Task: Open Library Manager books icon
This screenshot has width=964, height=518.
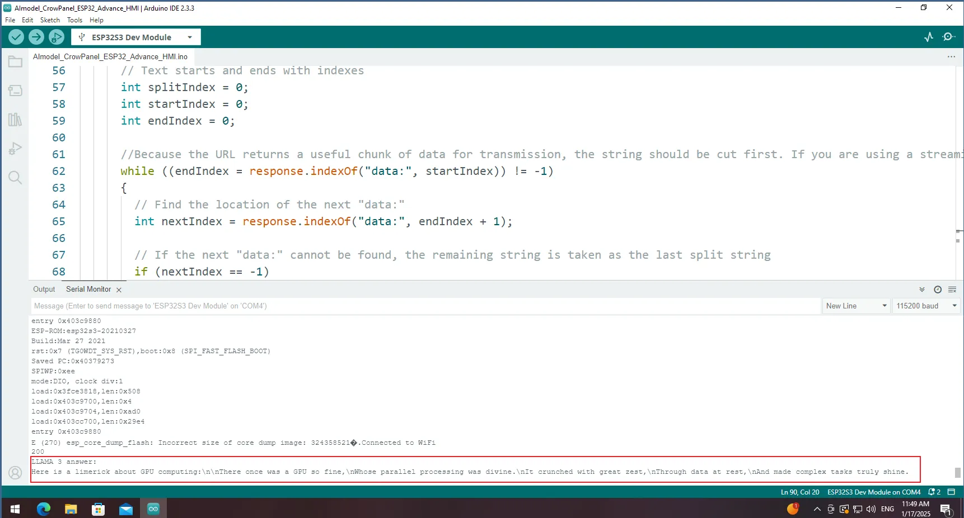Action: pyautogui.click(x=15, y=120)
